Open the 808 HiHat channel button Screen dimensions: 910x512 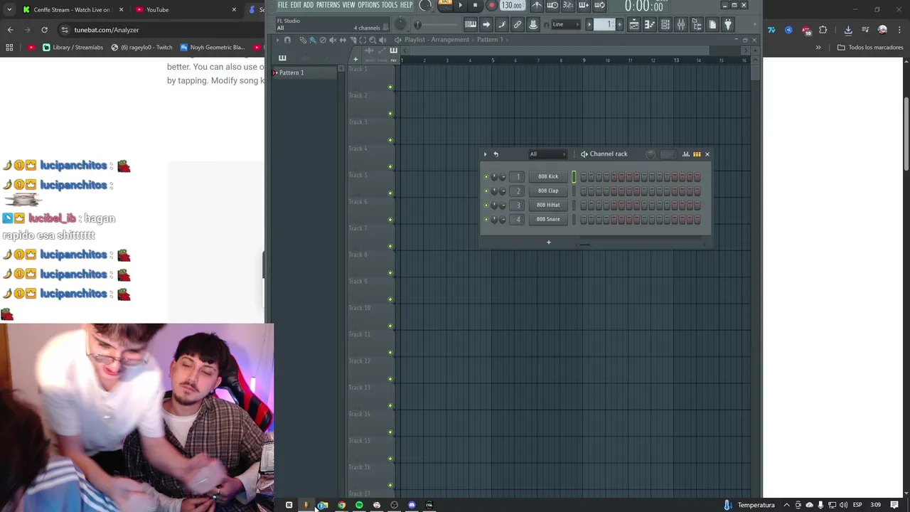[548, 205]
